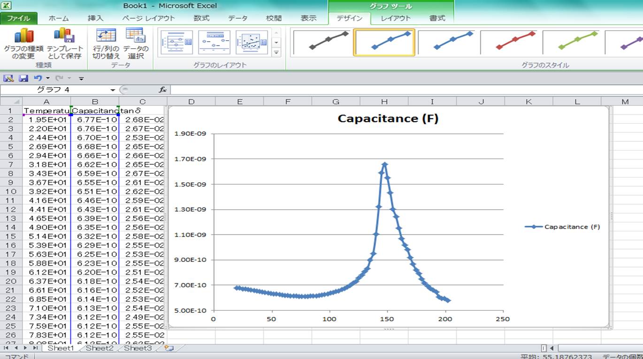Click the chart title Capacitance (F)
Image resolution: width=643 pixels, height=359 pixels.
click(388, 118)
